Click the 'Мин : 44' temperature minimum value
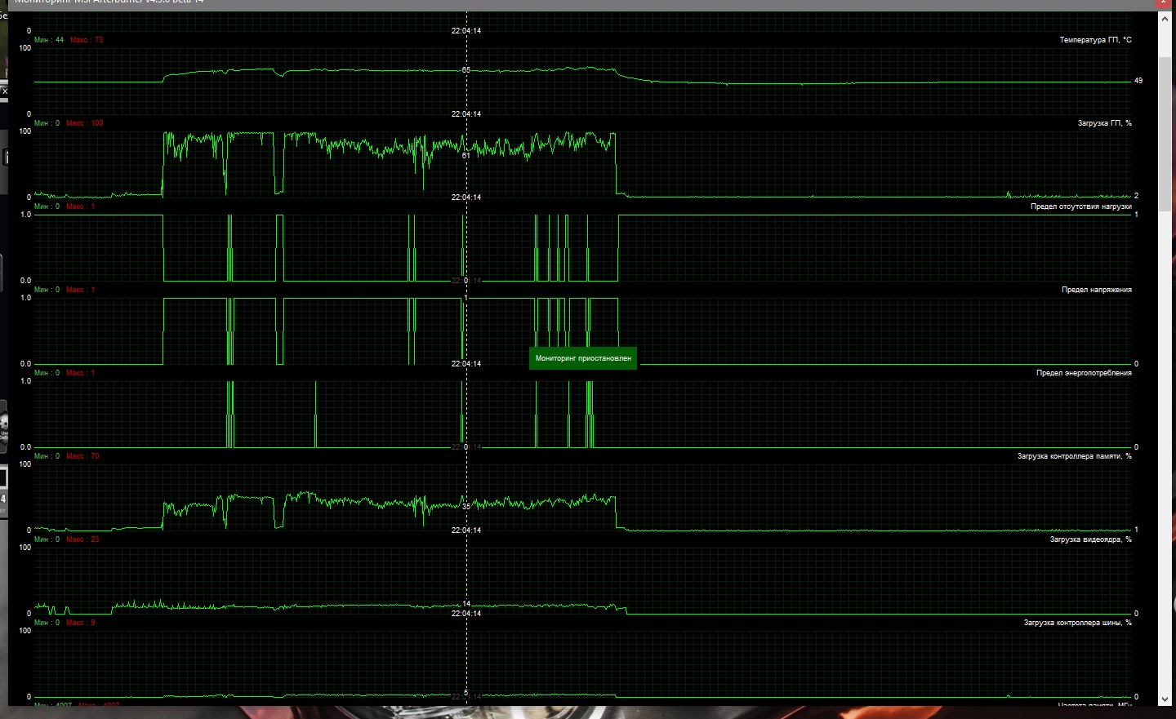Viewport: 1176px width, 719px height. (49, 40)
